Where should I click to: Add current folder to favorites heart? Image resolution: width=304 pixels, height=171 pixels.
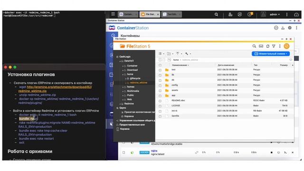click(x=291, y=60)
